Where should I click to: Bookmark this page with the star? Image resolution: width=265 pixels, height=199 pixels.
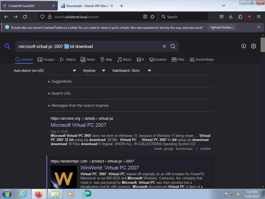152,17
